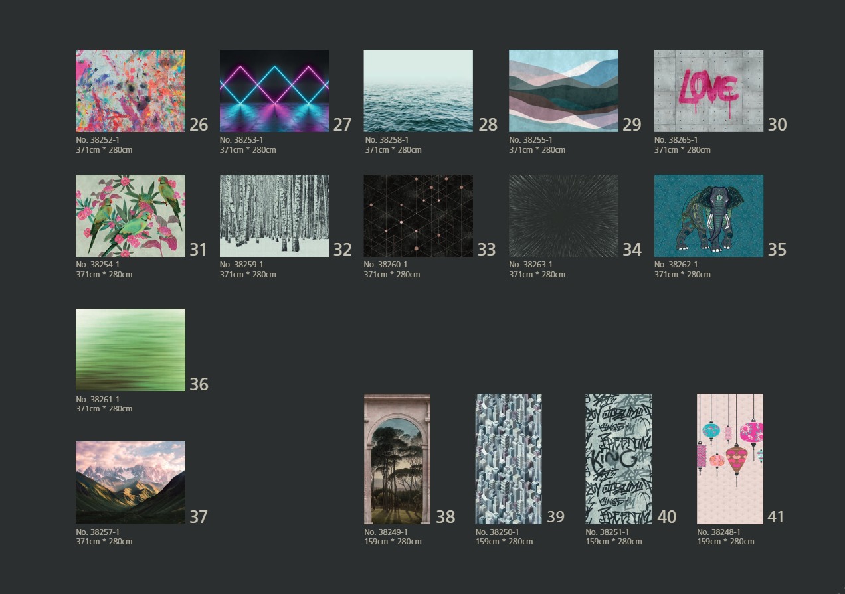Click the misty ocean waves thumbnail
Screen dimensions: 845x594
coord(418,91)
